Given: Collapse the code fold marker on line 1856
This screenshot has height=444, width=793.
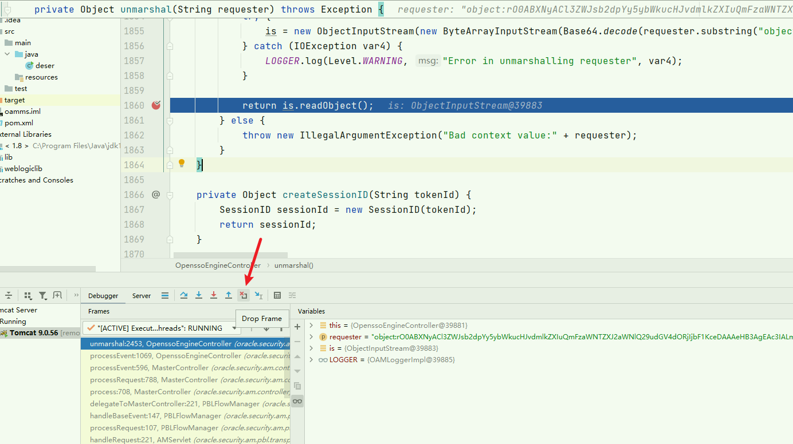Looking at the screenshot, I should tap(170, 46).
